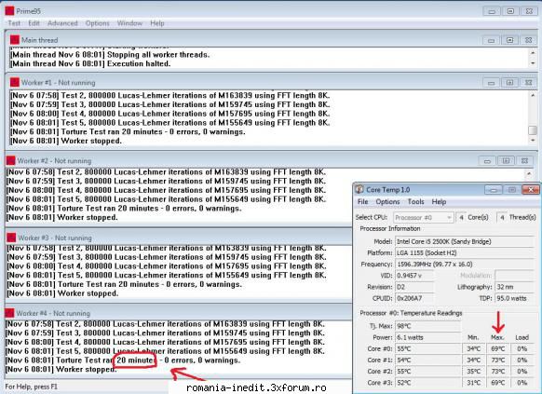Click the Worker #3 window red icon
Image resolution: width=542 pixels, height=394 pixels.
pos(11,238)
